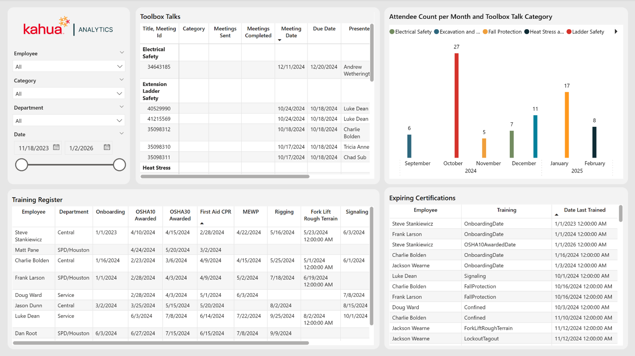Click the legend next-page arrow icon
The width and height of the screenshot is (635, 356).
point(616,32)
